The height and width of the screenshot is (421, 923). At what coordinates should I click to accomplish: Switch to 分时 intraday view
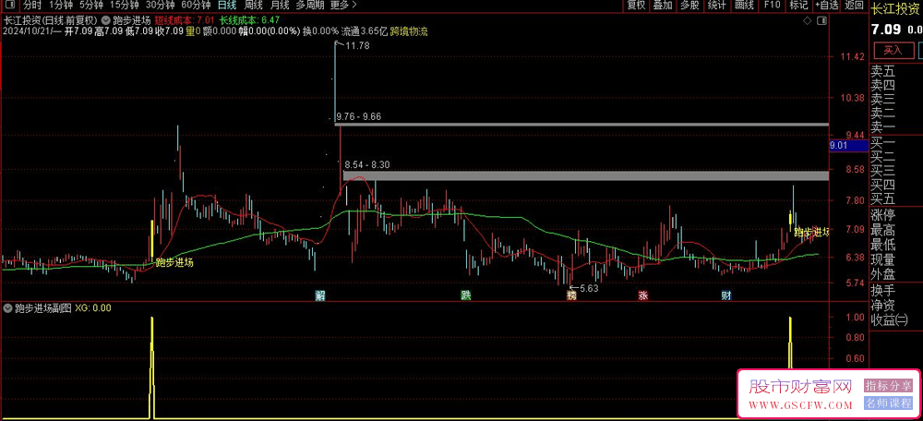[32, 6]
